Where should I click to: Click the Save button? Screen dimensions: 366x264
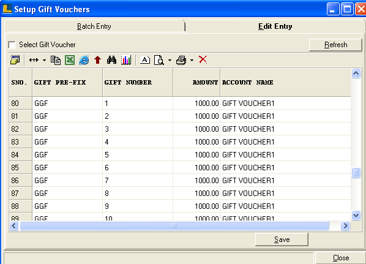pyautogui.click(x=282, y=239)
